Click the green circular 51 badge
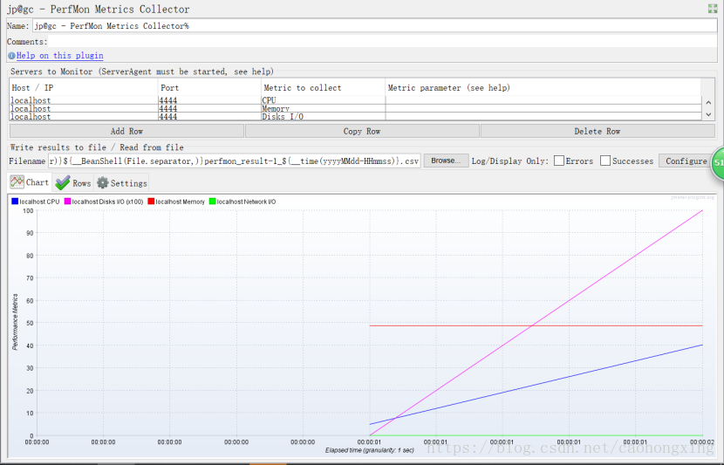The image size is (724, 465). click(718, 162)
